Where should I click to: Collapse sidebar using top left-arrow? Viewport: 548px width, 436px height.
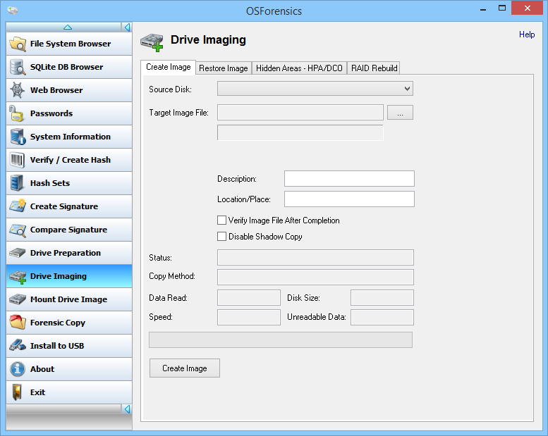tap(127, 27)
